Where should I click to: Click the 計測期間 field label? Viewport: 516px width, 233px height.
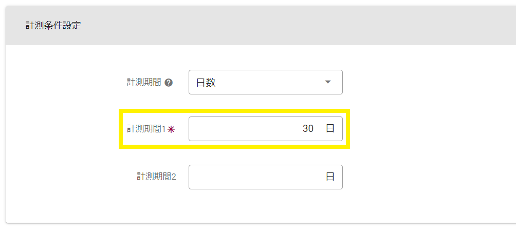(x=144, y=82)
